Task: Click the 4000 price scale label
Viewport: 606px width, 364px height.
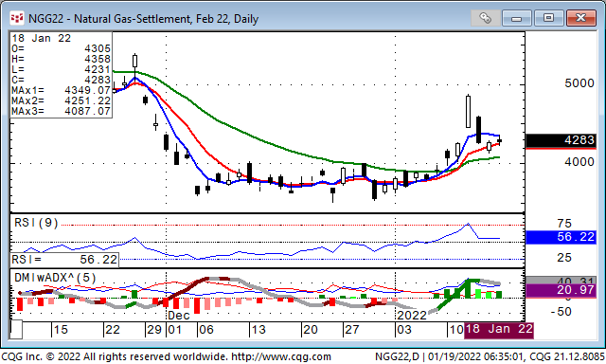Action: tap(579, 162)
